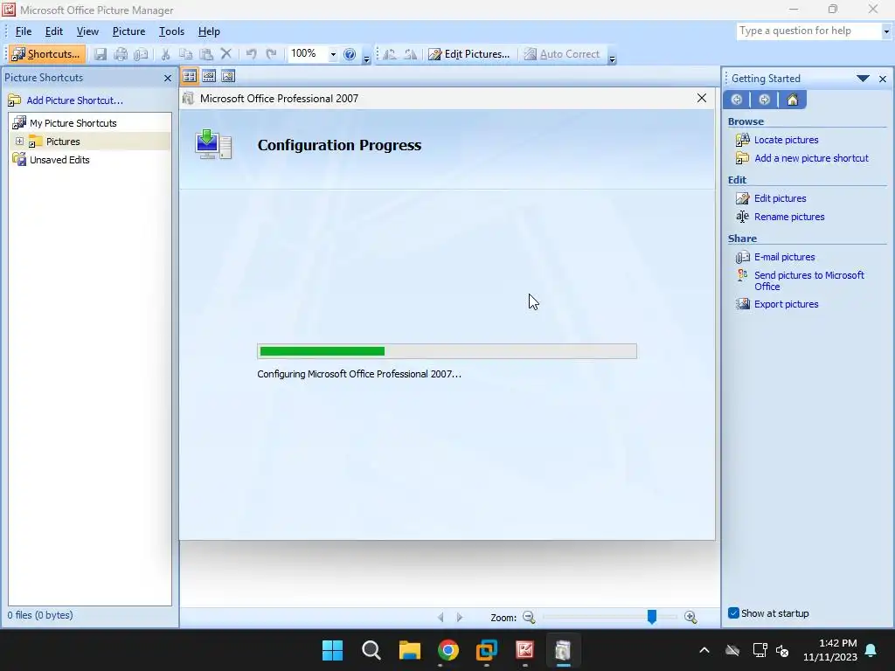This screenshot has width=895, height=671.
Task: Click the configuration progress bar
Action: pos(447,351)
